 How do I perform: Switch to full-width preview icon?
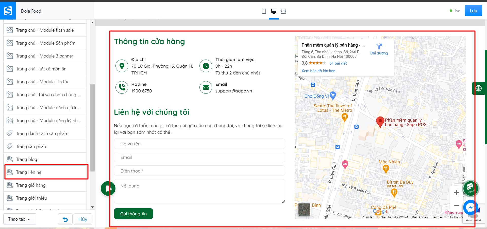[x=283, y=11]
